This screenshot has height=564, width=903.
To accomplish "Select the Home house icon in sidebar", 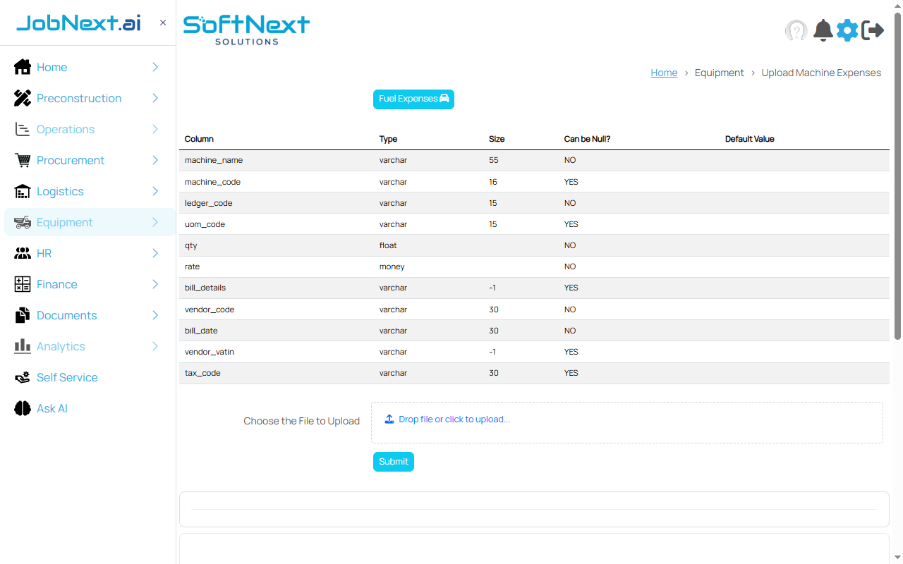I will (x=22, y=66).
